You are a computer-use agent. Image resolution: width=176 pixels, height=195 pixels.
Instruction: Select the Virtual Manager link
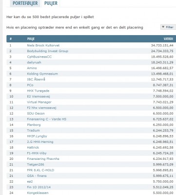pos(39,102)
